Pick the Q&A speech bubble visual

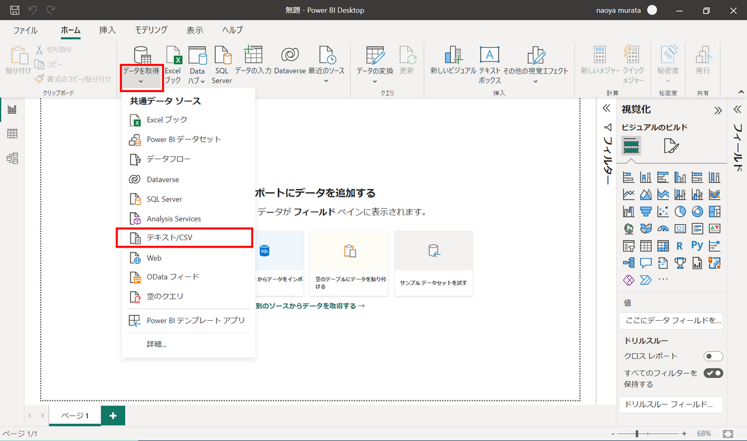646,263
